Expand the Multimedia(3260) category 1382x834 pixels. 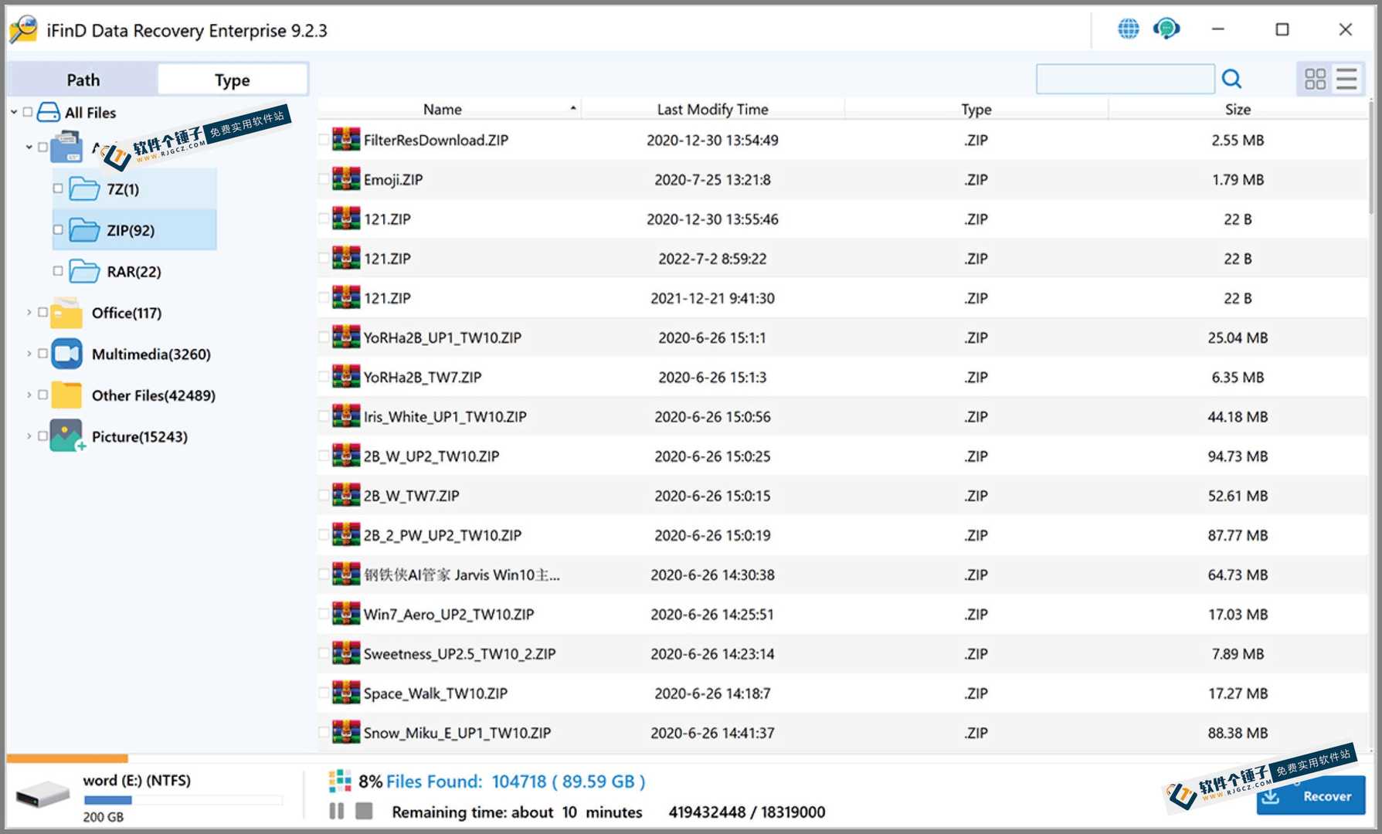coord(29,353)
